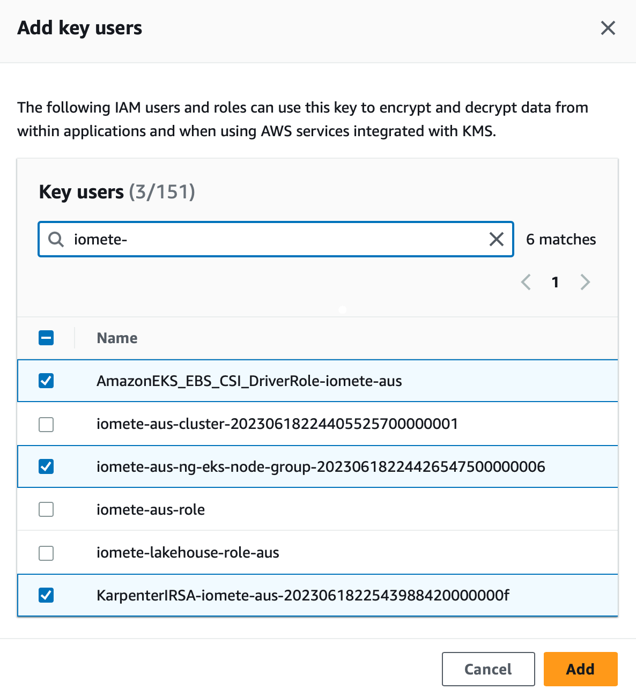Select the iomete-lakehouse-role-aus row name
636x697 pixels.
pyautogui.click(x=188, y=553)
